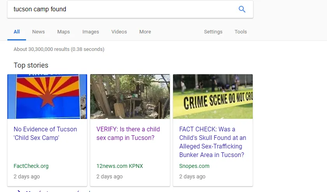Open the crime scene tape thumbnail
Viewport: 327px width, 192px height.
tap(213, 96)
